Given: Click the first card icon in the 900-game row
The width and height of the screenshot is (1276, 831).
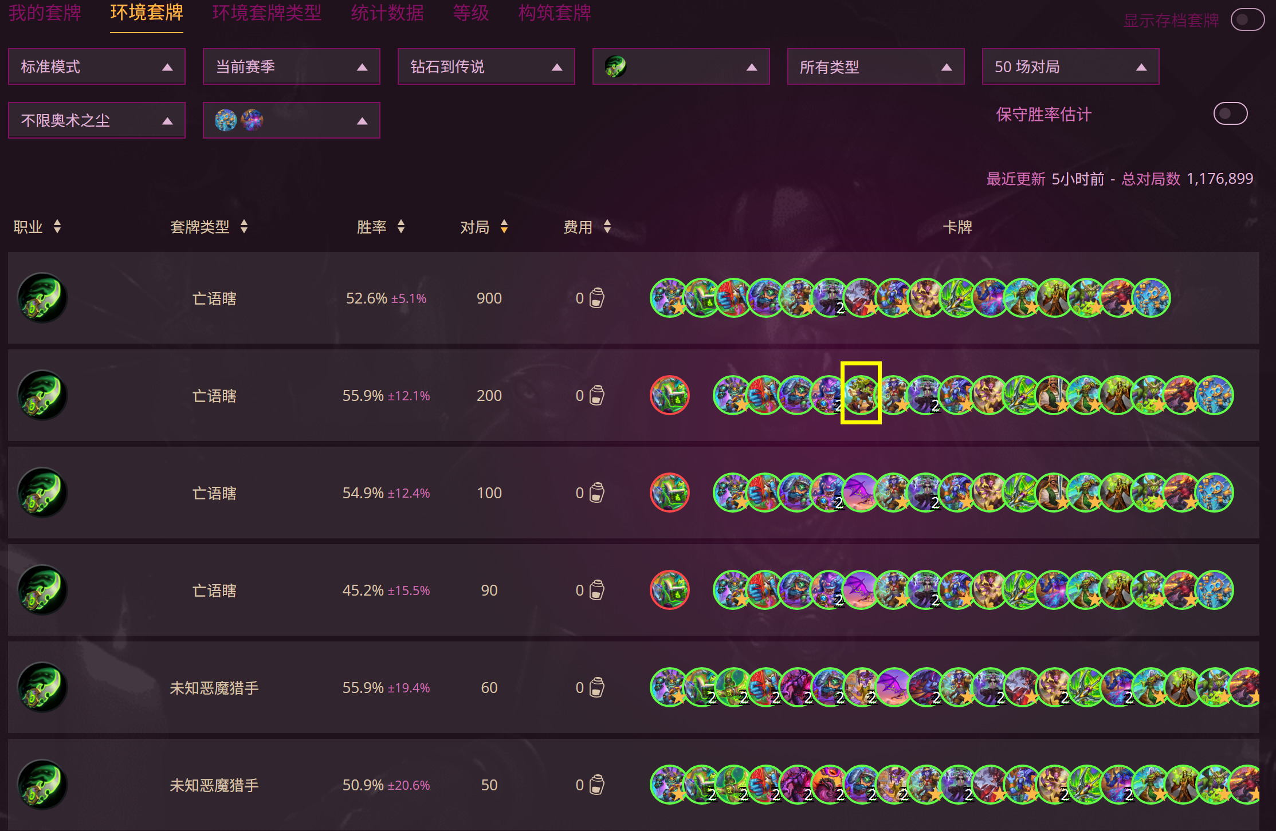Looking at the screenshot, I should tap(669, 298).
